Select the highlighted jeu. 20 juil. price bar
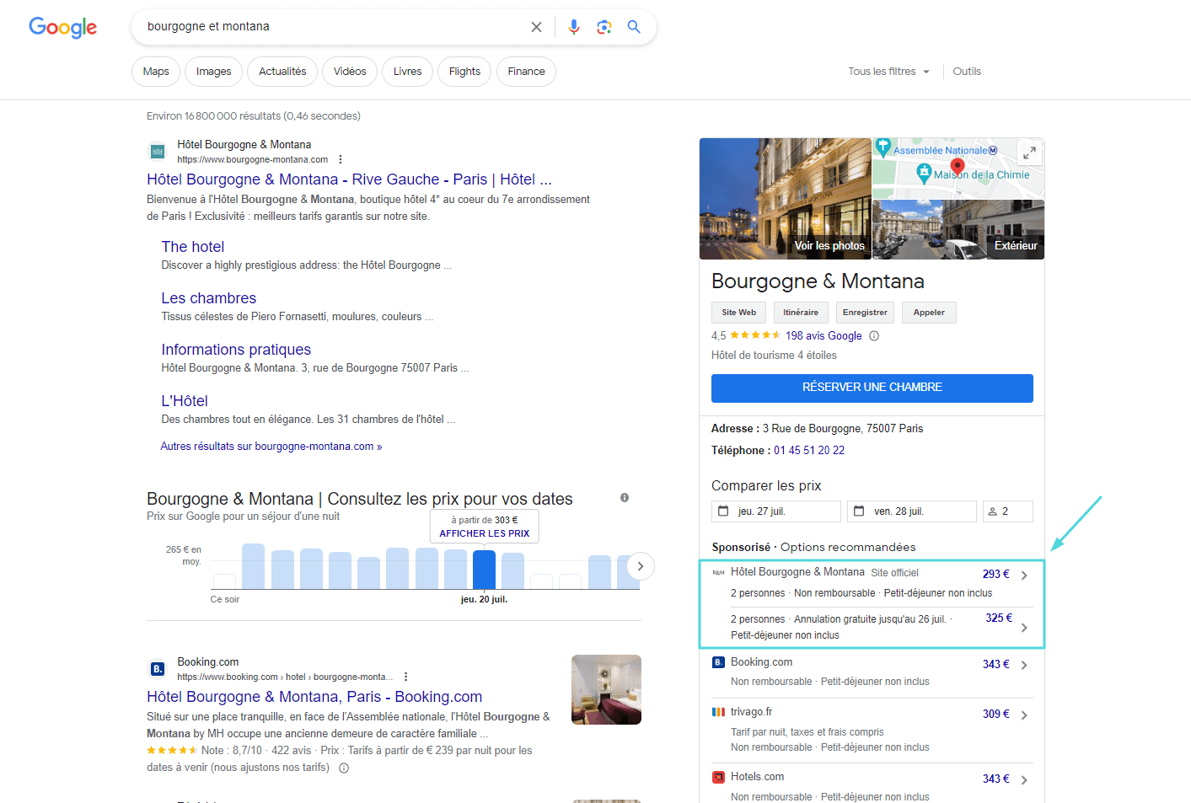1191x803 pixels. (484, 570)
